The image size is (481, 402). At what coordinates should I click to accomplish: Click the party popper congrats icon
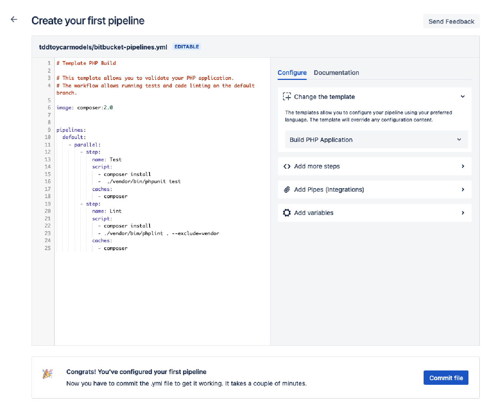[48, 374]
